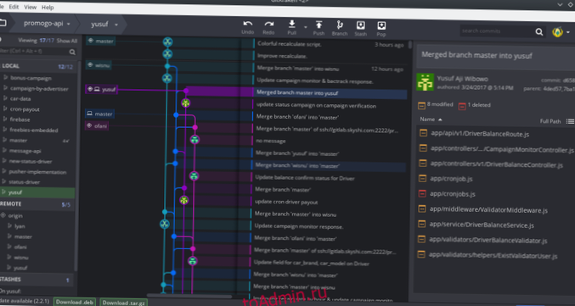The height and width of the screenshot is (306, 575).
Task: Click the olani branch label in graph
Action: point(97,126)
